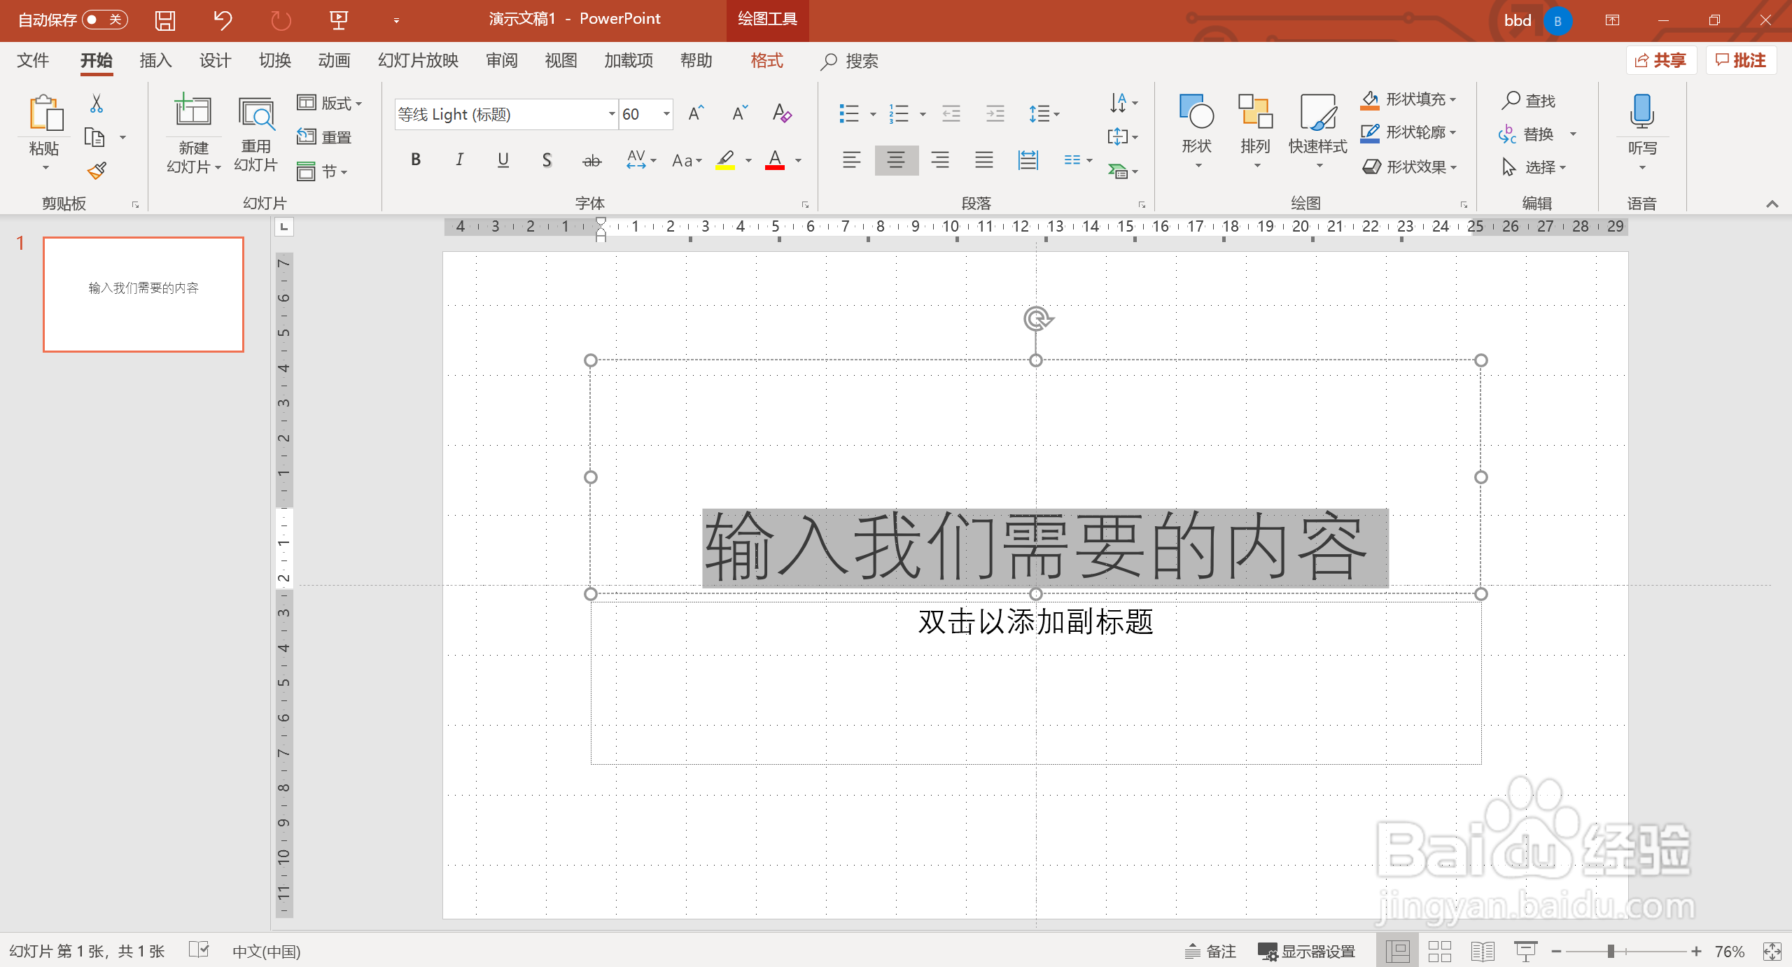Toggle center text alignment
Screen dimensions: 1792x967
point(896,160)
